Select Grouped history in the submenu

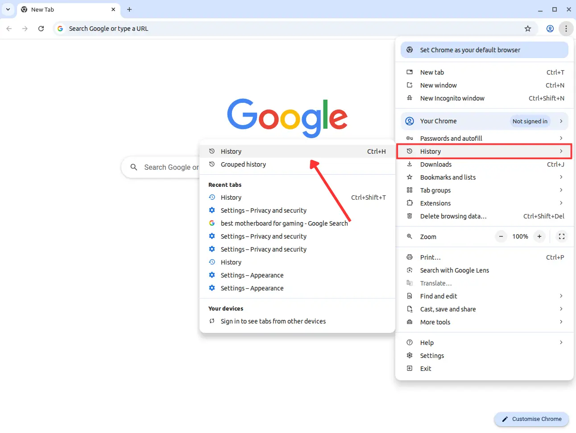click(243, 164)
